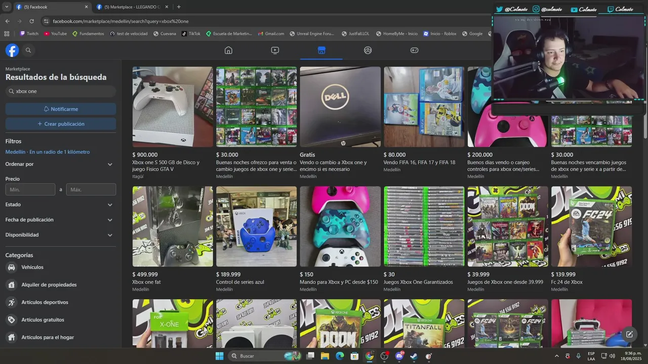Launch Microsoft Edge from the taskbar

pos(340,356)
